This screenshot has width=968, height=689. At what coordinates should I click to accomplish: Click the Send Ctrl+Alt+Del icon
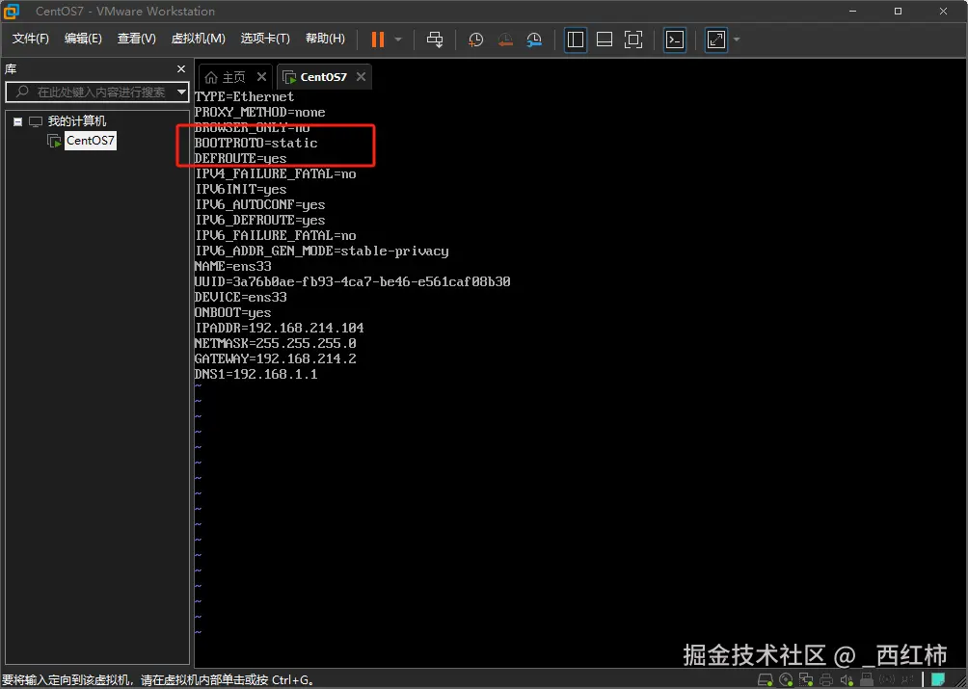[435, 40]
